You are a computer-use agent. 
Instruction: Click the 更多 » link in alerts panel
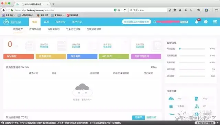click(x=154, y=67)
